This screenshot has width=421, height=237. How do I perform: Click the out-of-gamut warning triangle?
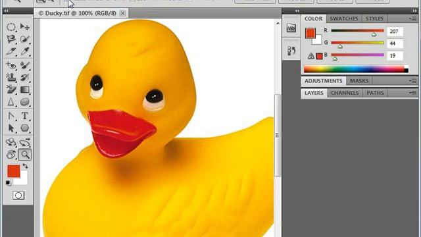[310, 56]
